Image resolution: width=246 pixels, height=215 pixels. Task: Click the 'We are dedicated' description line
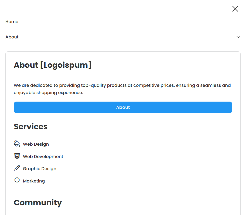[122, 85]
